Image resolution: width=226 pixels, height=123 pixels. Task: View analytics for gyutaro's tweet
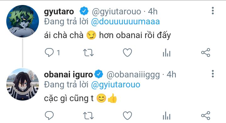coord(166,52)
